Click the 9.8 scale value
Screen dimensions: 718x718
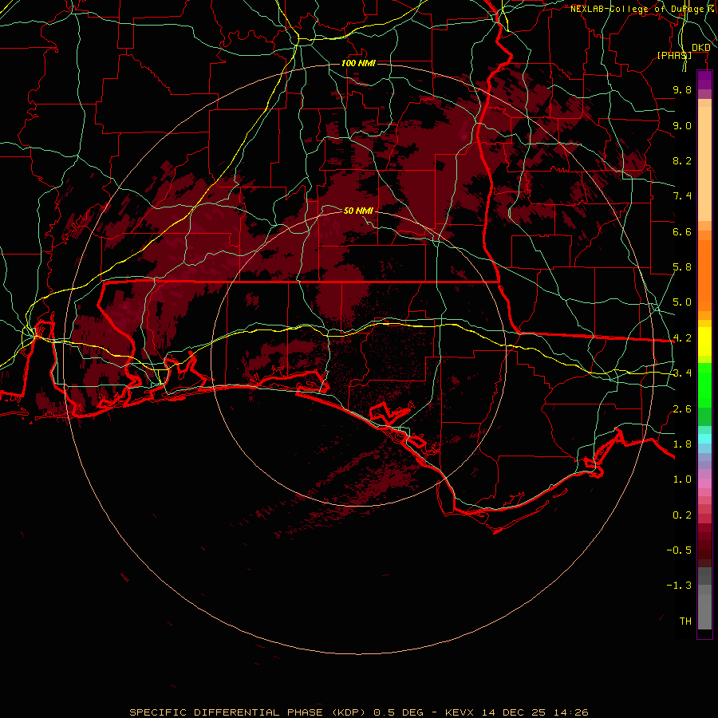click(x=682, y=89)
